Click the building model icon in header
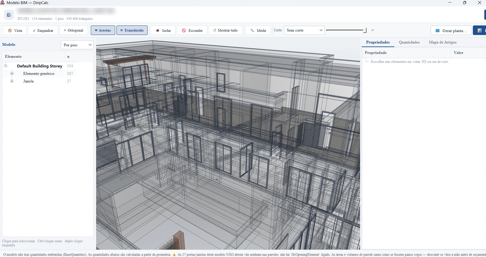486x257 pixels. (9, 15)
